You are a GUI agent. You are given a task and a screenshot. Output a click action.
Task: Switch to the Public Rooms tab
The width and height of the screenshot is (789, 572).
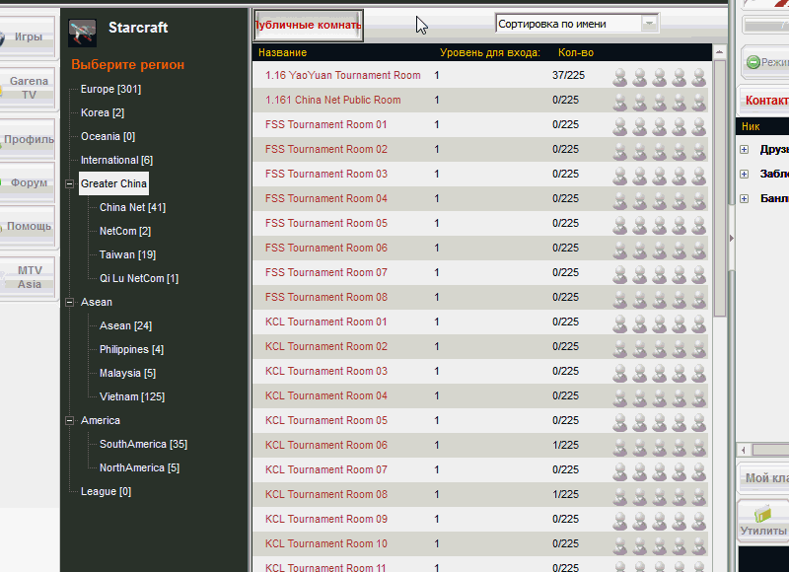point(309,24)
